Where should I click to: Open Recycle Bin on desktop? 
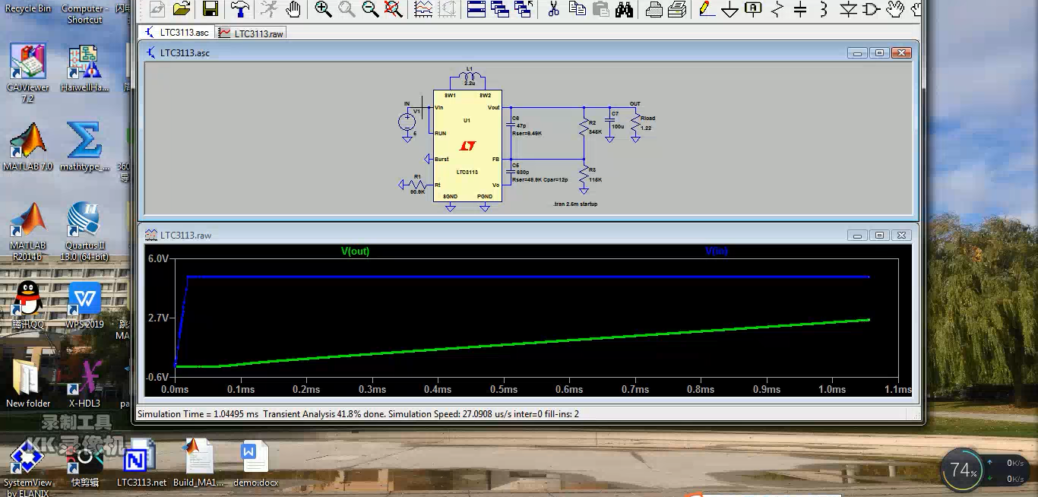(x=28, y=8)
